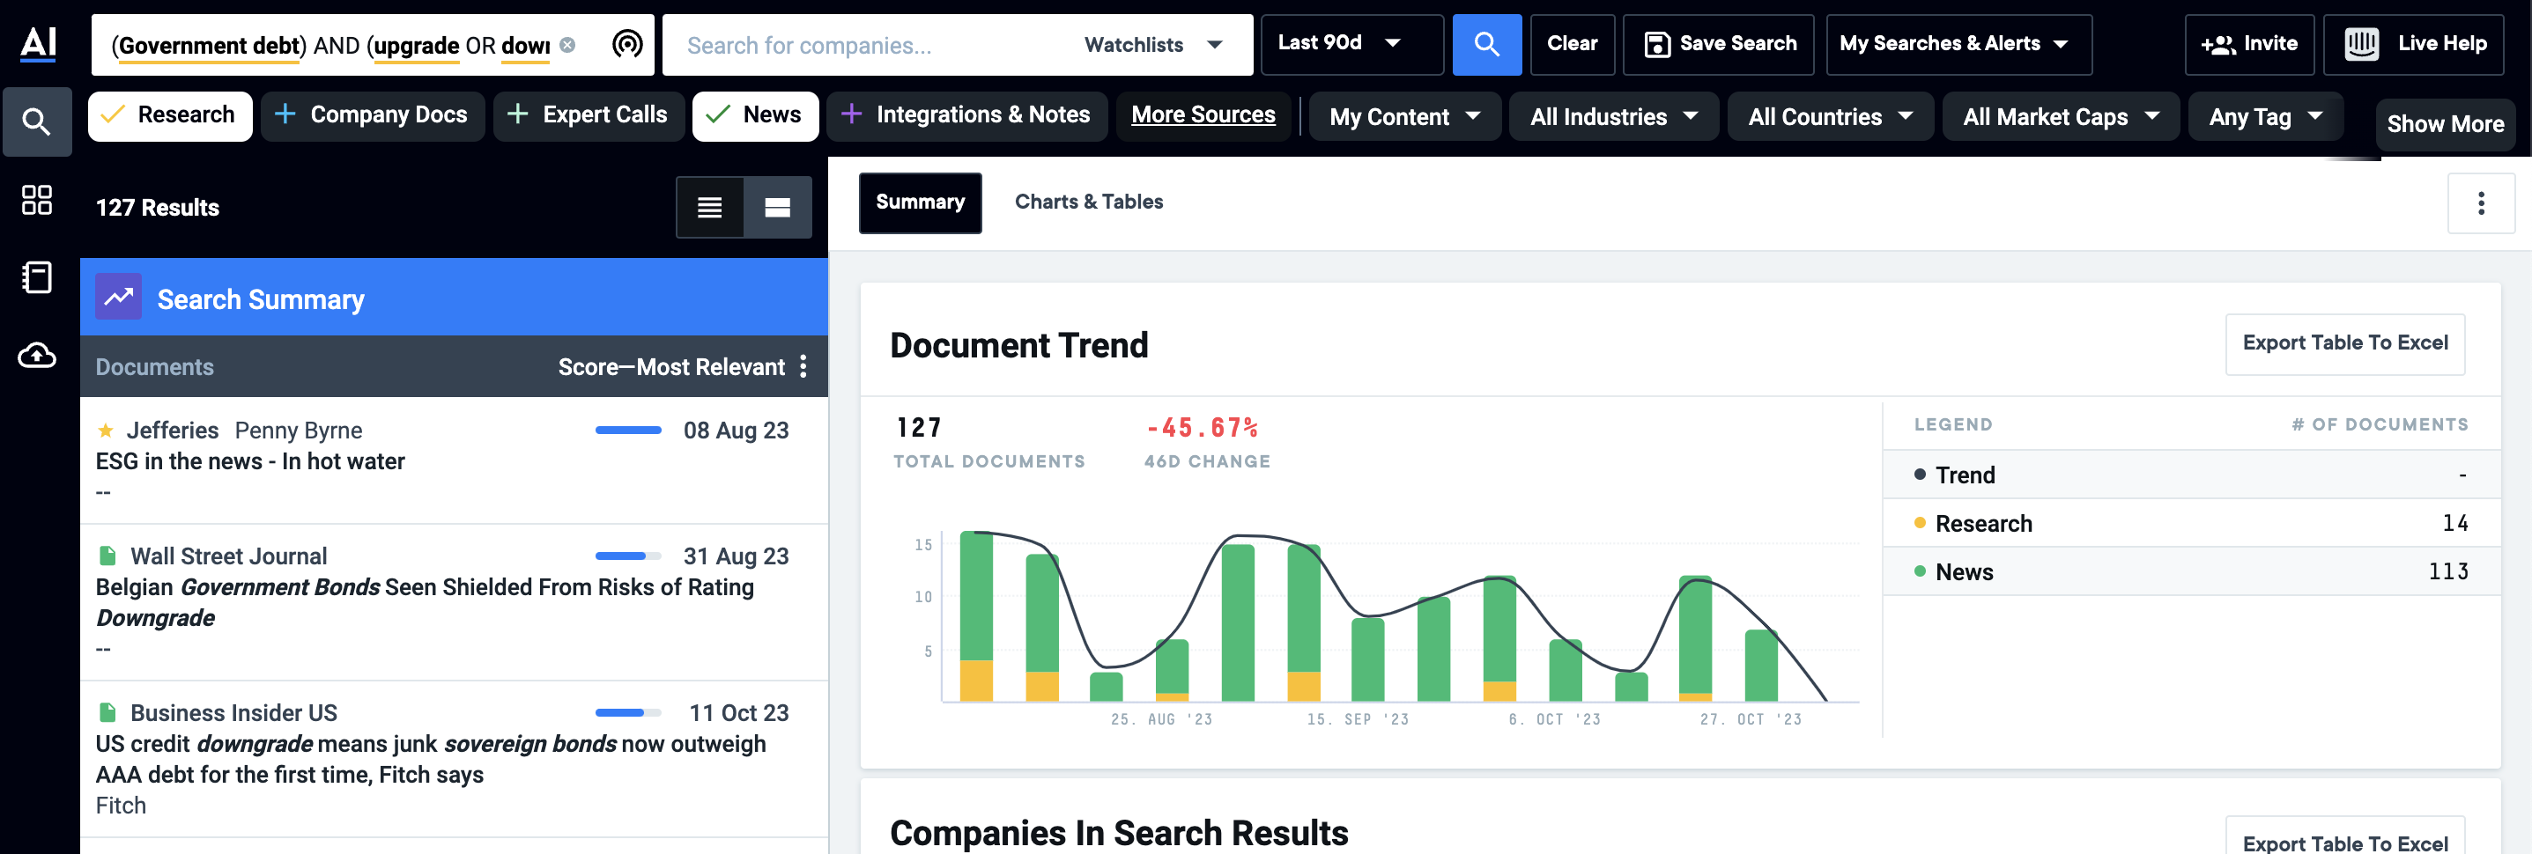The height and width of the screenshot is (854, 2532).
Task: Toggle the News legend series
Action: click(1953, 572)
